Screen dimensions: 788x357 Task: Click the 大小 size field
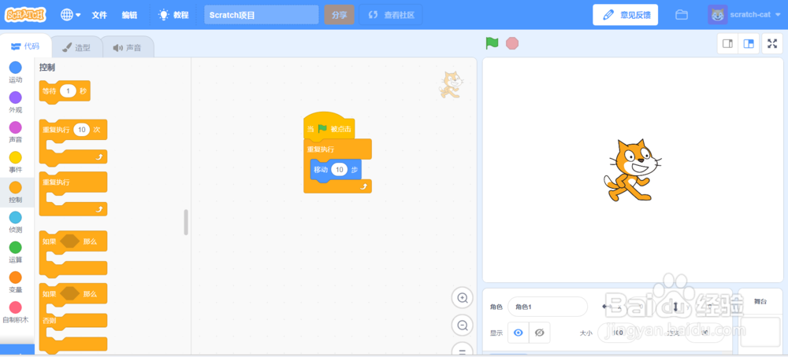[618, 333]
